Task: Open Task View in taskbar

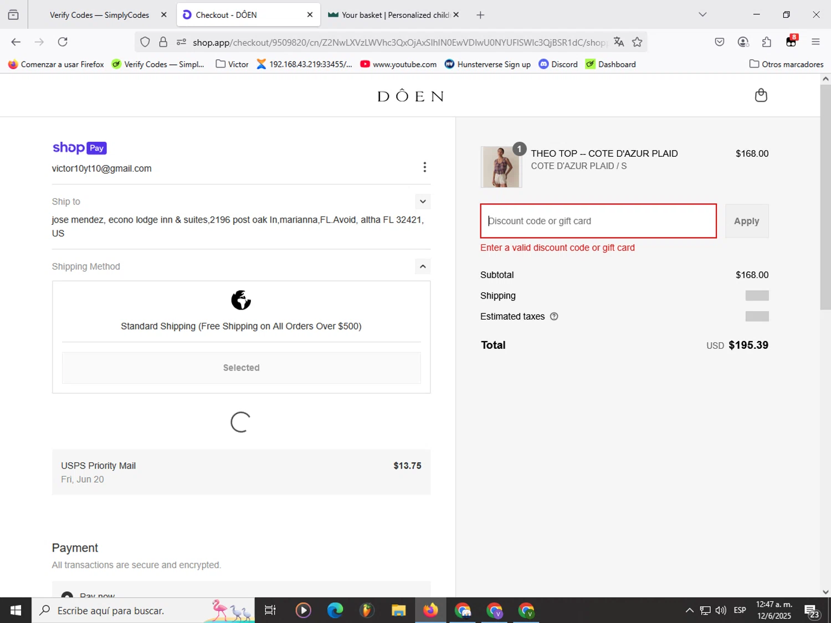Action: [x=270, y=610]
